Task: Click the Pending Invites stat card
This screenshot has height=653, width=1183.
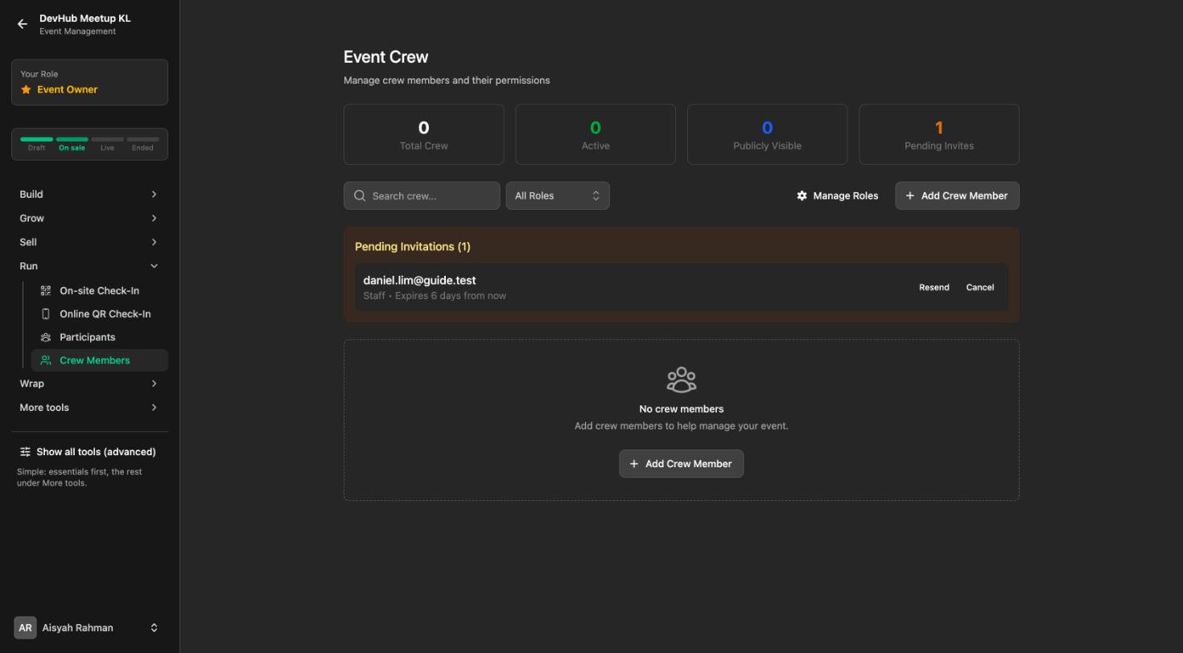Action: pos(939,134)
